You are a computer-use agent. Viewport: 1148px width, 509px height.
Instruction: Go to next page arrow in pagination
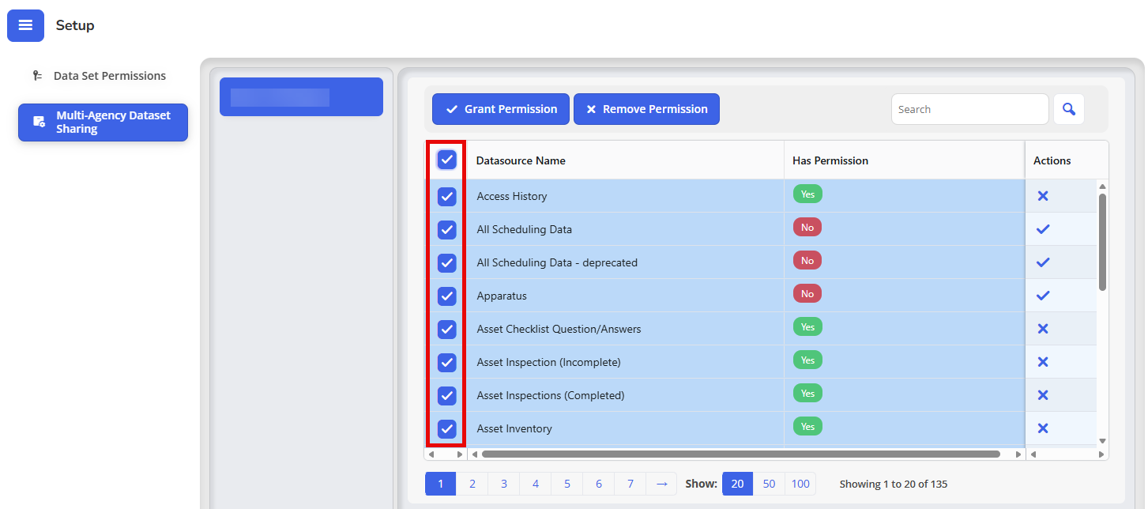coord(661,484)
